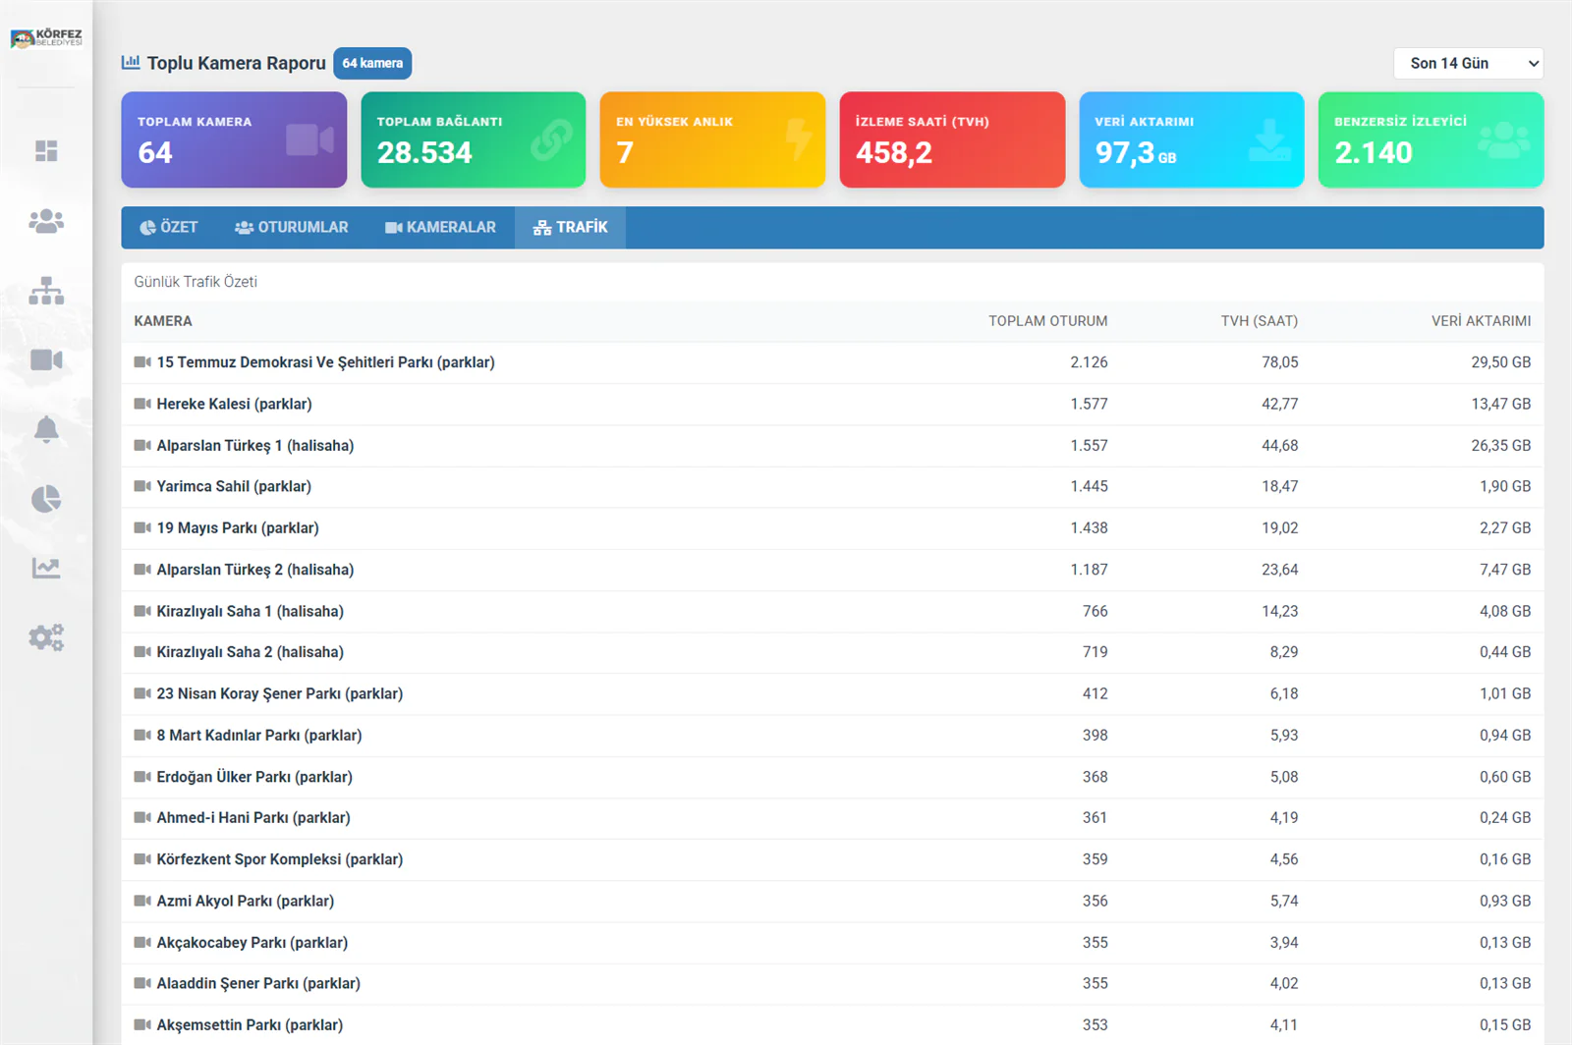The width and height of the screenshot is (1572, 1045).
Task: Switch to the OTURUMLAR tab
Action: pos(292,227)
